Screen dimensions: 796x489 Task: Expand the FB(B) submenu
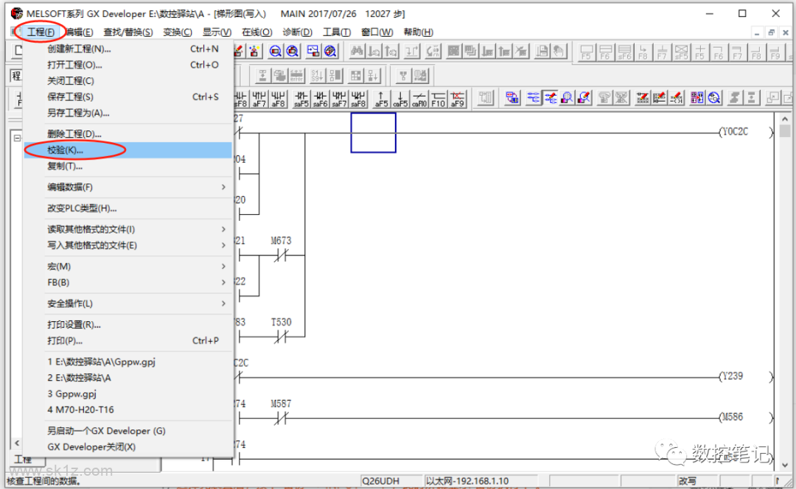point(128,283)
